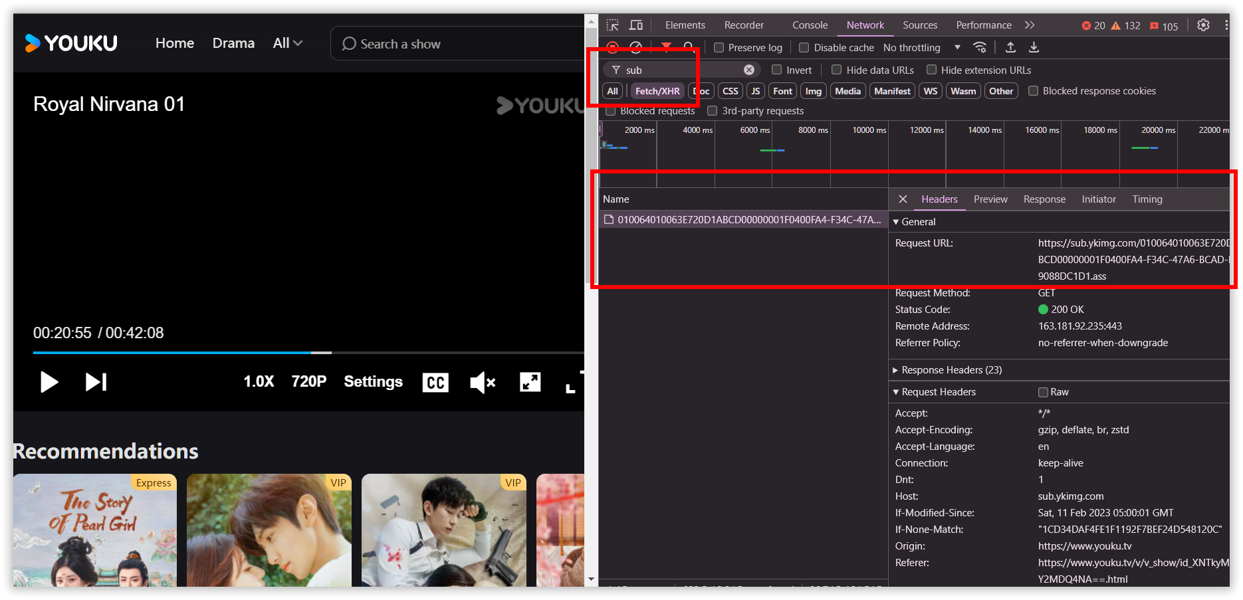Screen dimensions: 1243x600
Task: Clear the network log
Action: click(x=636, y=47)
